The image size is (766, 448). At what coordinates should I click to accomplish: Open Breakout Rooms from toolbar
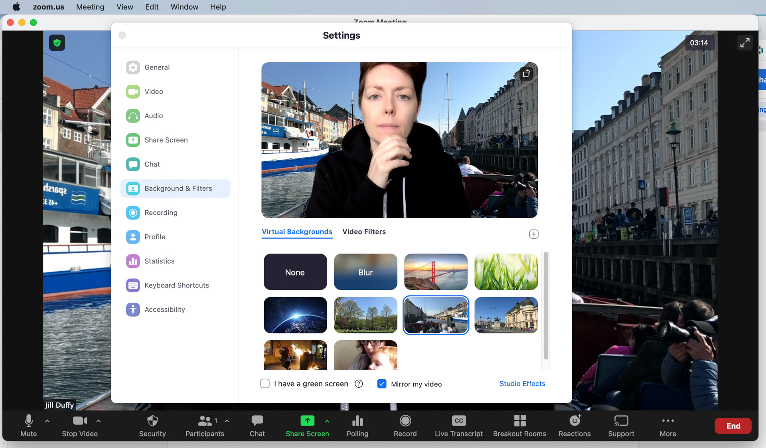[519, 426]
